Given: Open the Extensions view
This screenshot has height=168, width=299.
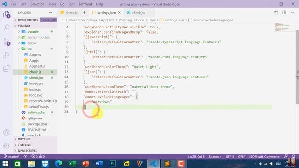Looking at the screenshot, I should pos(7,69).
